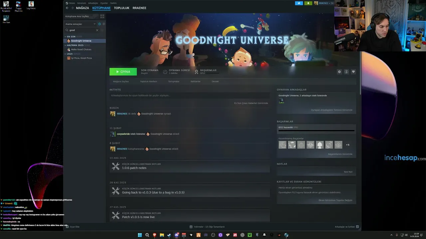Viewport: 426px width, 239px height.
Task: Open the green notifications bell
Action: coord(309,3)
